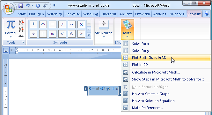Open the Überprüfen tab
212x115 pixels.
pyautogui.click(x=109, y=14)
